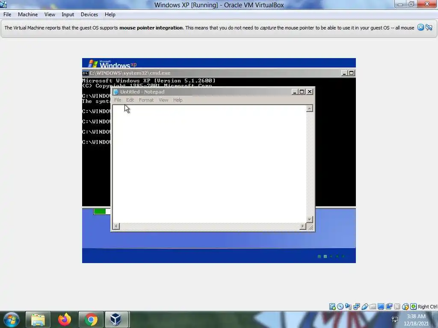Open the Machine menu
Viewport: 438px width, 328px height.
tap(28, 15)
